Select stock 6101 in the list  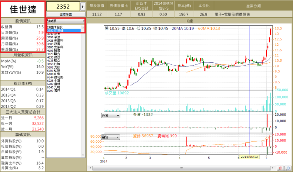54,71
